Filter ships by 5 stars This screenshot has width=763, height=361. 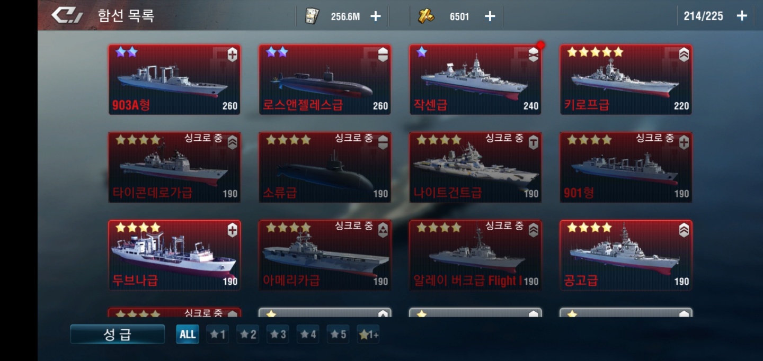(x=338, y=335)
